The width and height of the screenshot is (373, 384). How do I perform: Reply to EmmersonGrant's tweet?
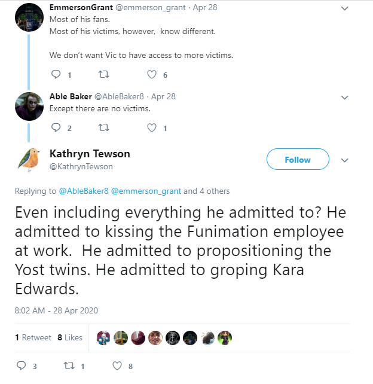tap(56, 74)
